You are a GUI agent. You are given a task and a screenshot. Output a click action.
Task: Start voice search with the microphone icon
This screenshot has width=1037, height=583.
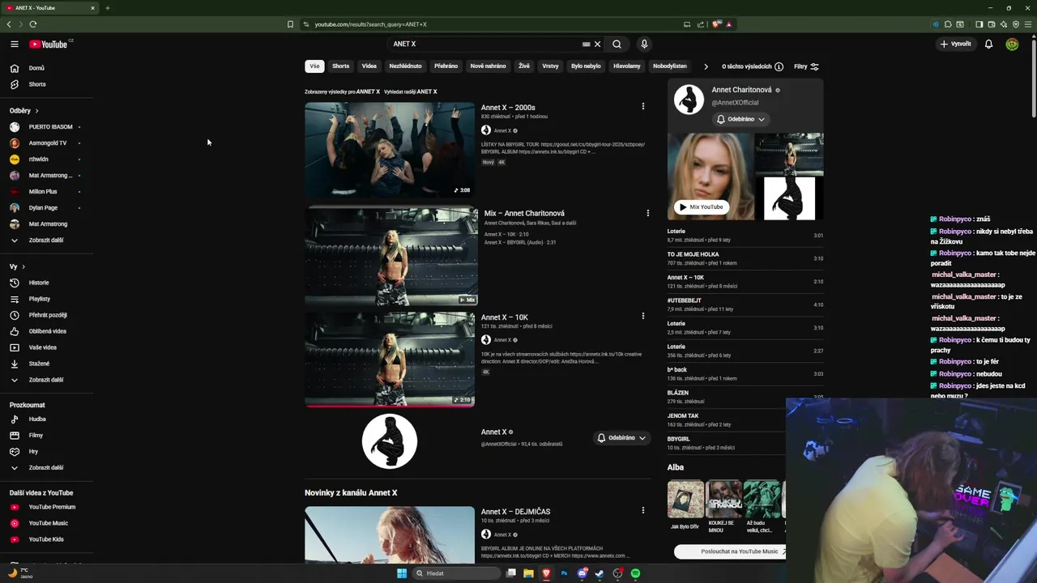(644, 45)
